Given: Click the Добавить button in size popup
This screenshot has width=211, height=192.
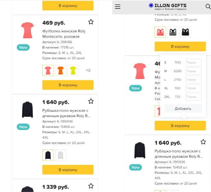Looking at the screenshot, I should [x=183, y=108].
